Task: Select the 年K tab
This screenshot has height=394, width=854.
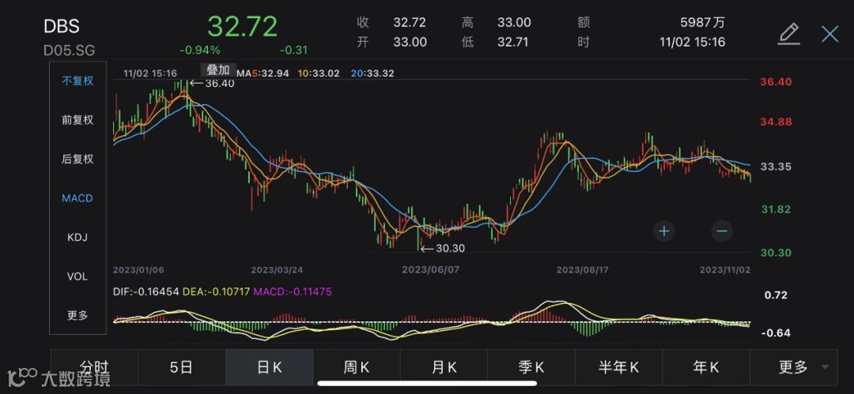Action: pyautogui.click(x=706, y=367)
